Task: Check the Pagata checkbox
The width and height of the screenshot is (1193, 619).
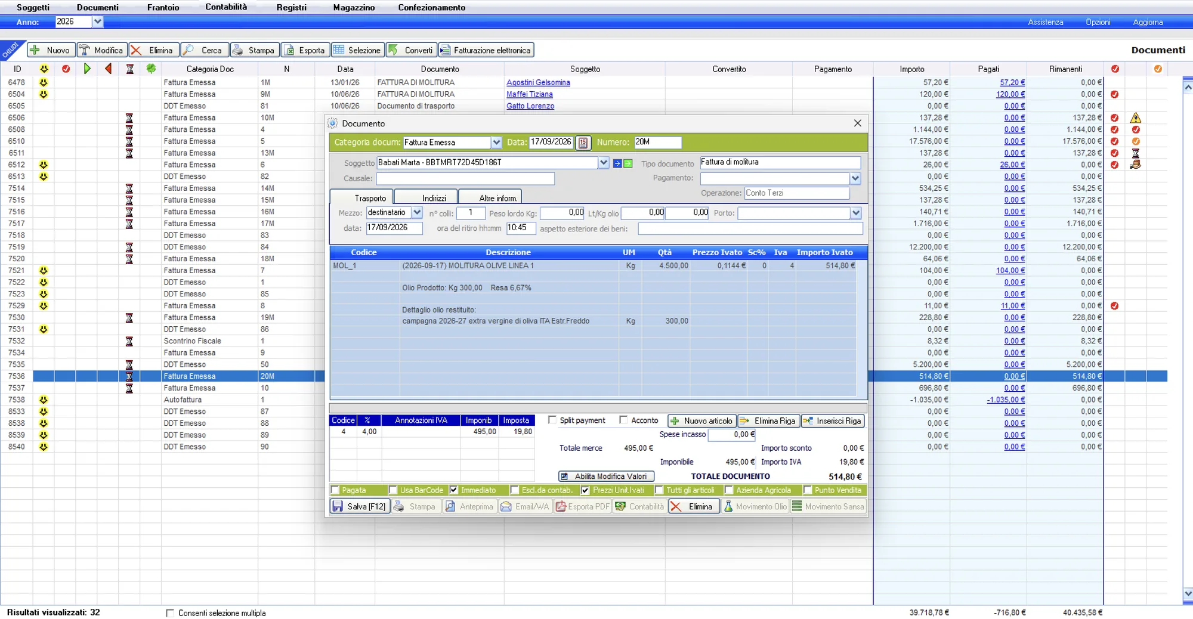Action: pos(335,490)
